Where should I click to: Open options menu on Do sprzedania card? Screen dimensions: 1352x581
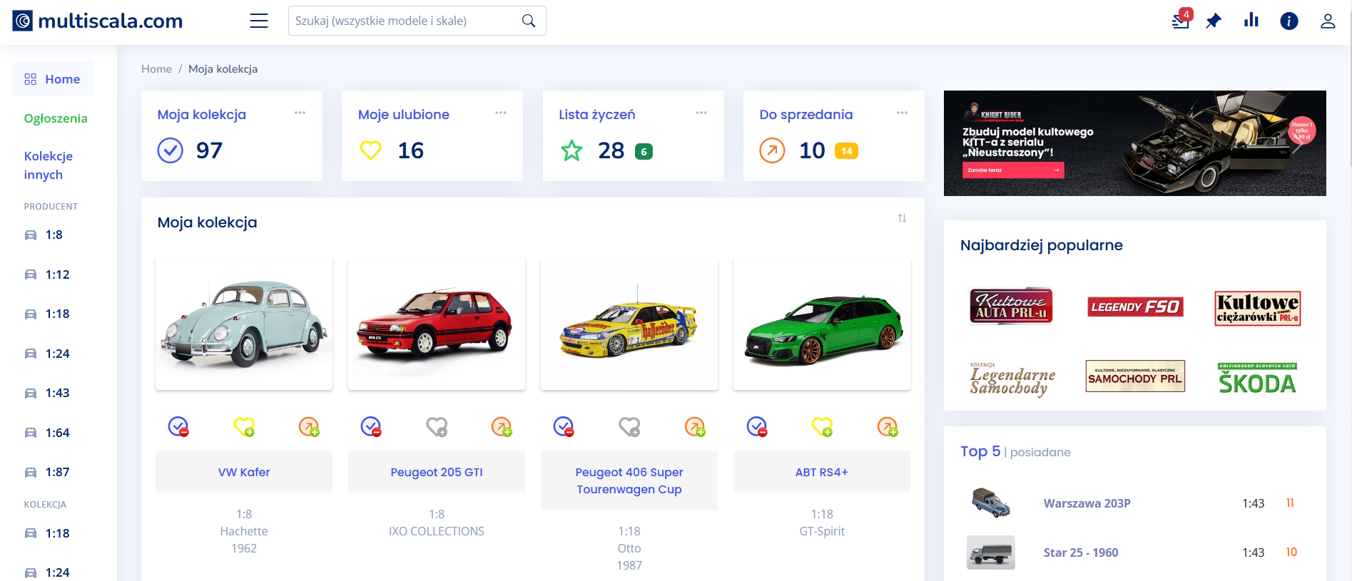click(x=902, y=113)
